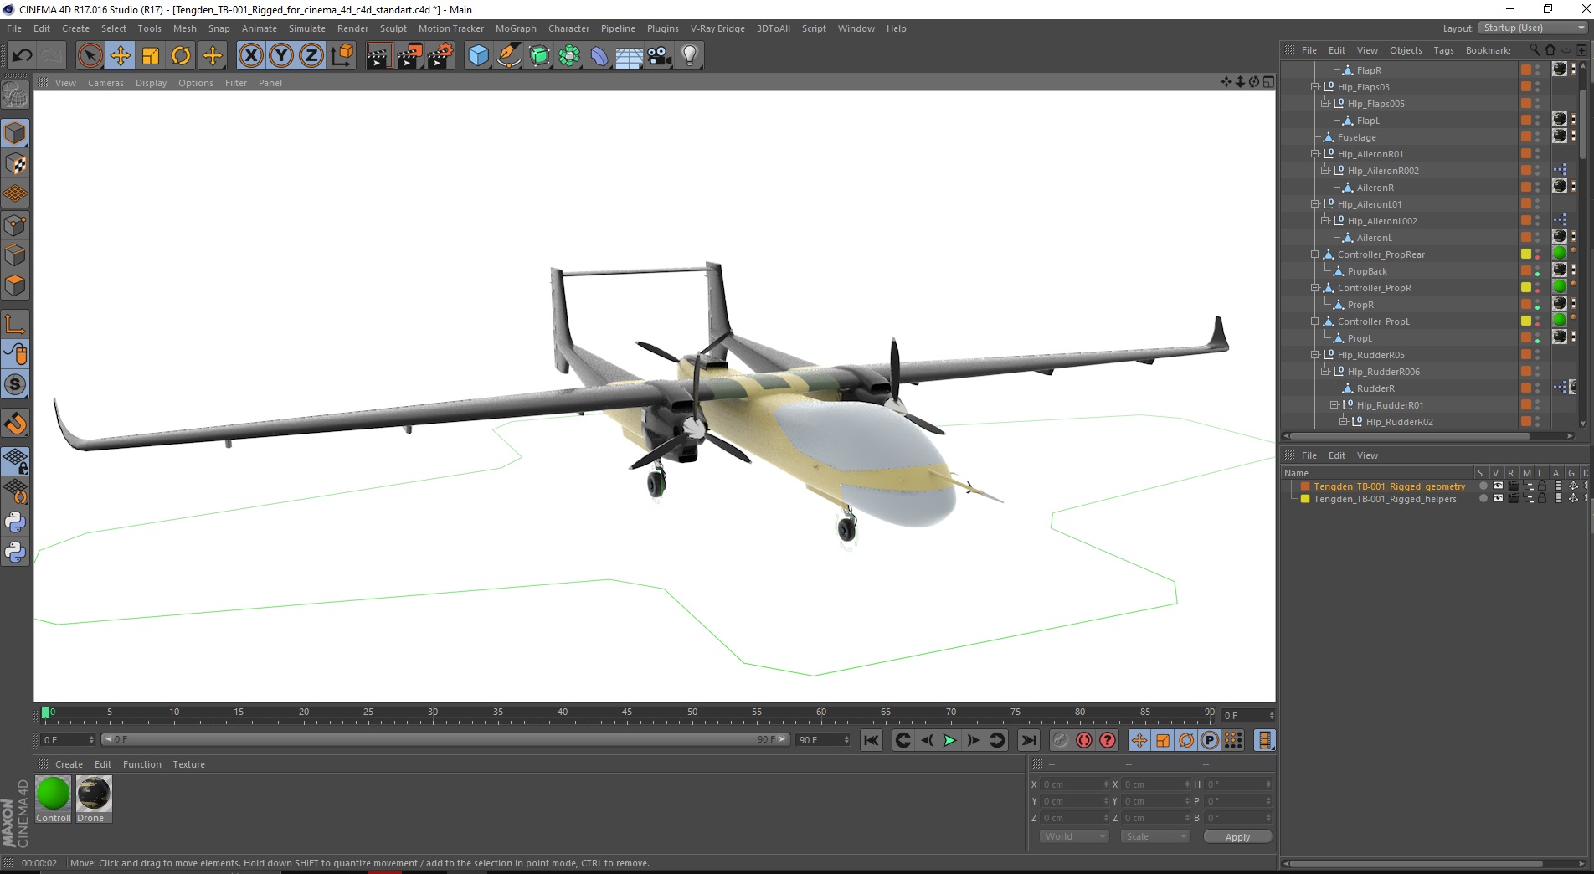Click Controller_PropL yellow layer color swatch
The width and height of the screenshot is (1594, 874).
click(1526, 321)
